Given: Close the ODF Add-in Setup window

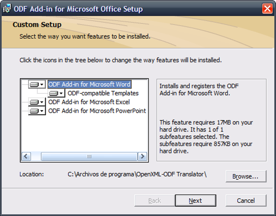Looking at the screenshot, I should pyautogui.click(x=267, y=9).
